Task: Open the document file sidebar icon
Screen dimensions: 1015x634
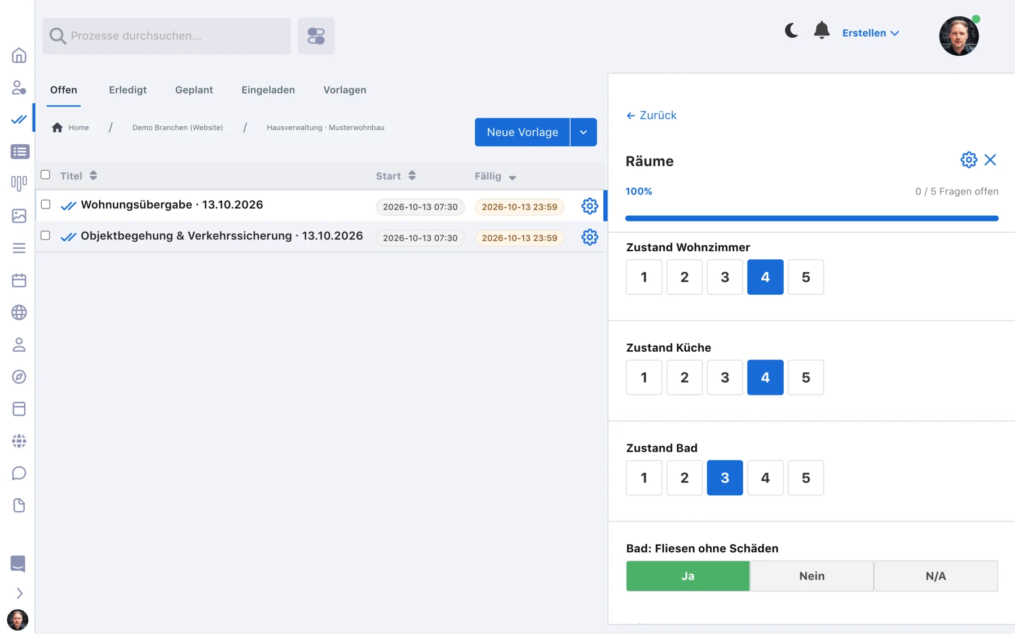Action: click(x=19, y=506)
